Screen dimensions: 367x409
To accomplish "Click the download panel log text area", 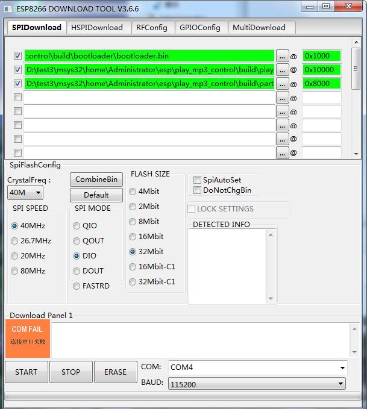I will pyautogui.click(x=201, y=340).
